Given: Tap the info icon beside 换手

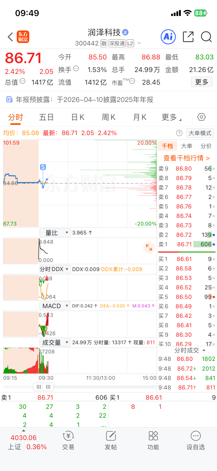Looking at the screenshot, I should pos(76,69).
